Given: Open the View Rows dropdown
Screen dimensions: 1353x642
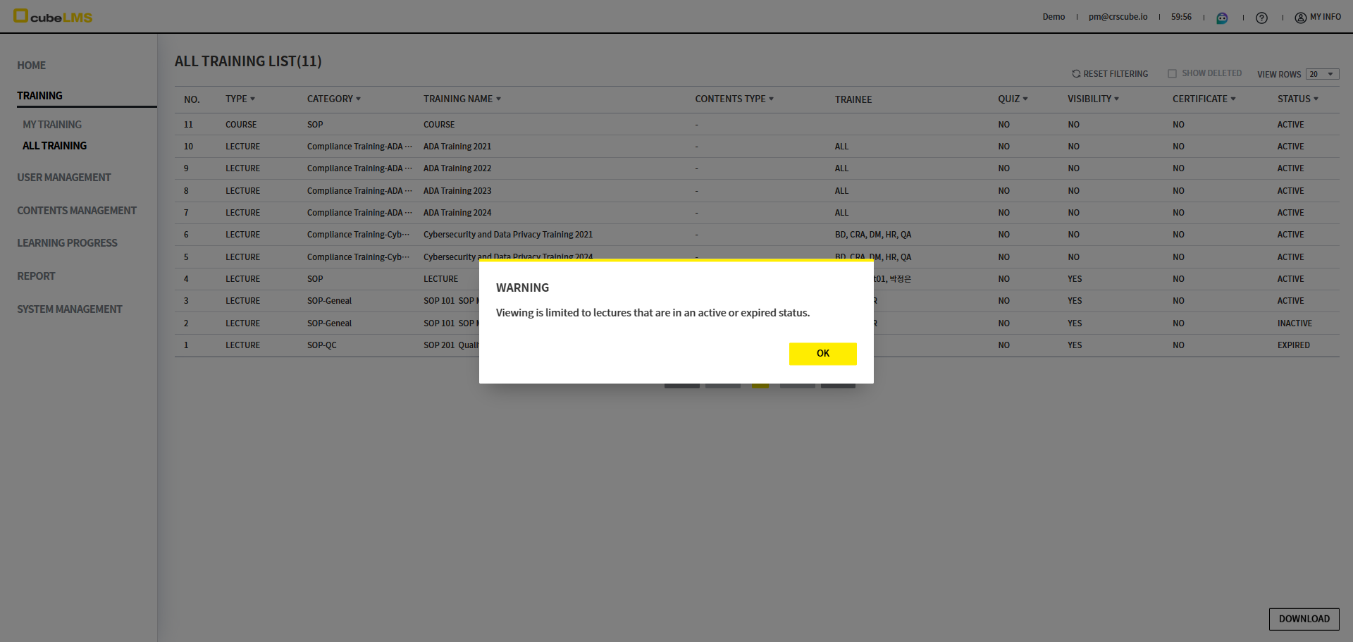Looking at the screenshot, I should [x=1322, y=74].
